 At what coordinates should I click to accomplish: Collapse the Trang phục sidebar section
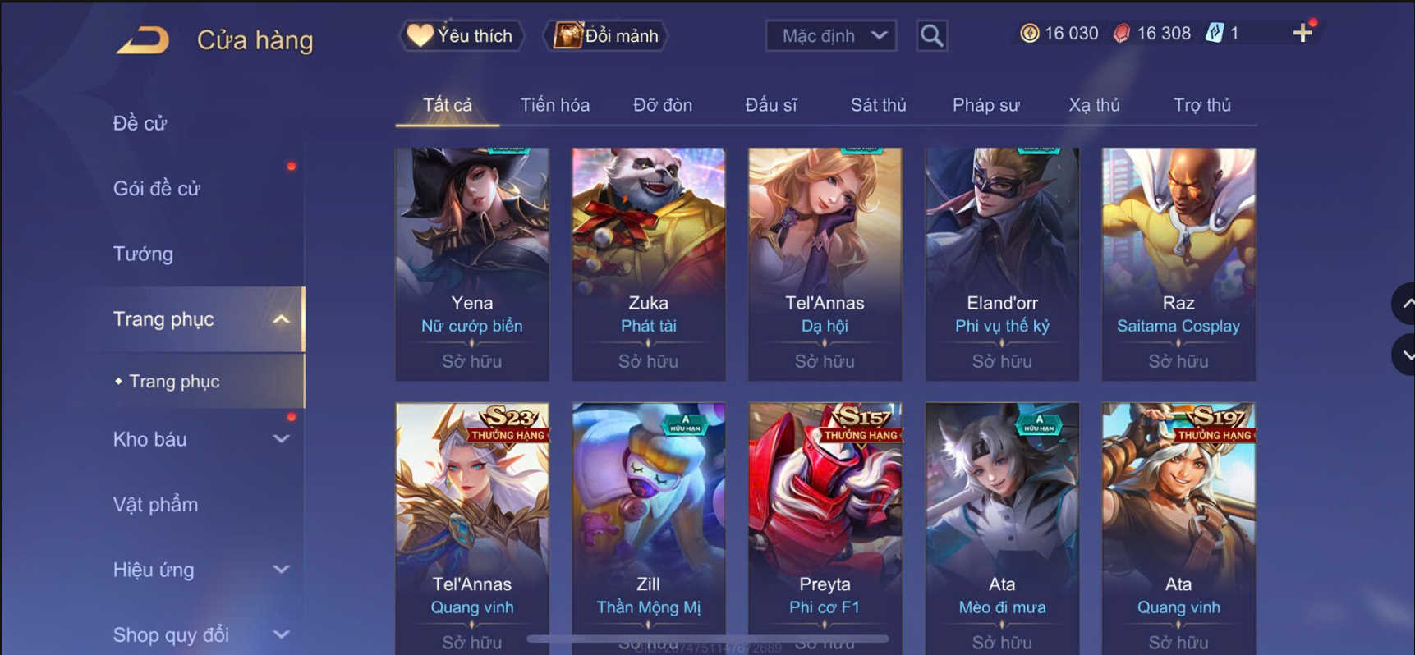(x=281, y=319)
